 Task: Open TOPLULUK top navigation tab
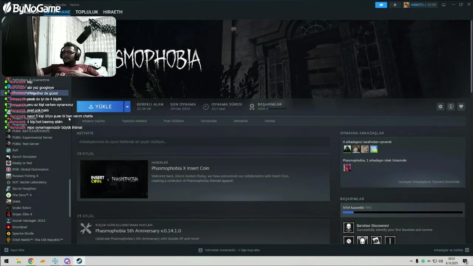[x=87, y=12]
